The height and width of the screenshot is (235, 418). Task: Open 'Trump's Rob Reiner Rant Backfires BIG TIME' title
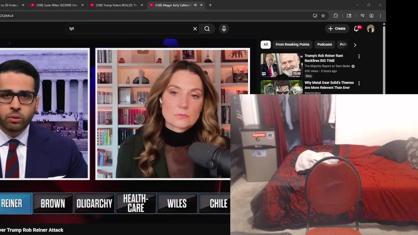pyautogui.click(x=324, y=58)
